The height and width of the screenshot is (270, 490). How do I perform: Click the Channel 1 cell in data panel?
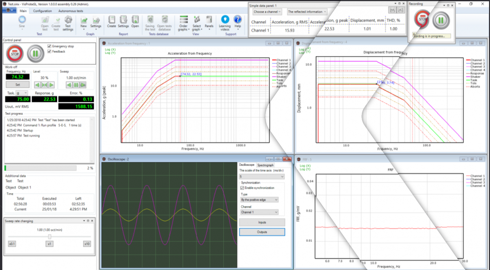(x=260, y=30)
